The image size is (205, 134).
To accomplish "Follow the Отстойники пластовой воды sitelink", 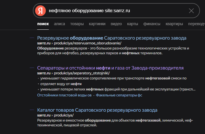I will point(64,95).
